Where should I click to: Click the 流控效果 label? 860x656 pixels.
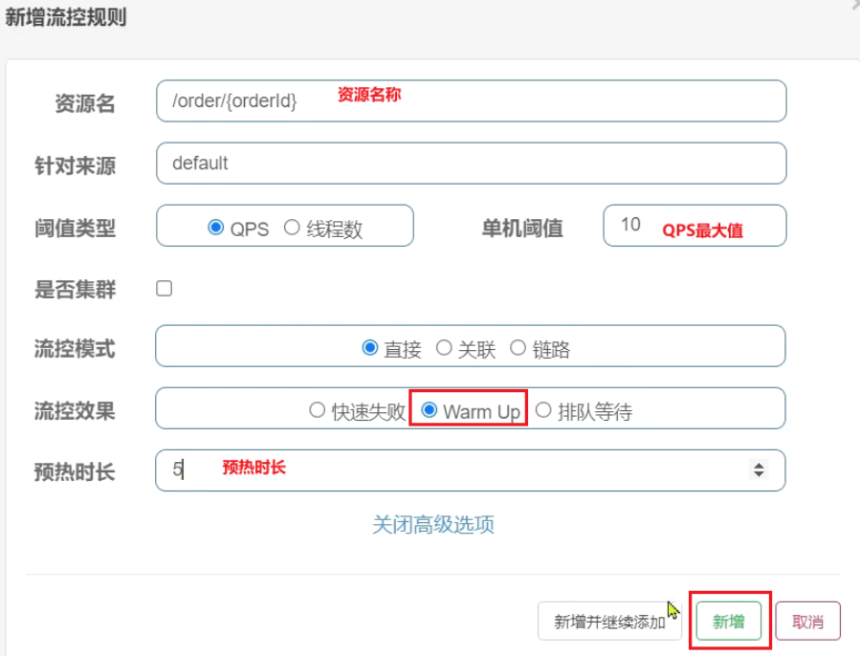[x=76, y=411]
